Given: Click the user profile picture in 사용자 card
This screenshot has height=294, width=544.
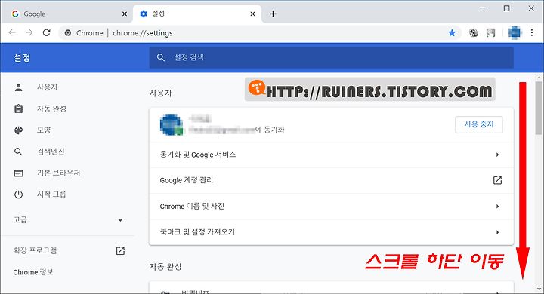Looking at the screenshot, I should point(172,124).
